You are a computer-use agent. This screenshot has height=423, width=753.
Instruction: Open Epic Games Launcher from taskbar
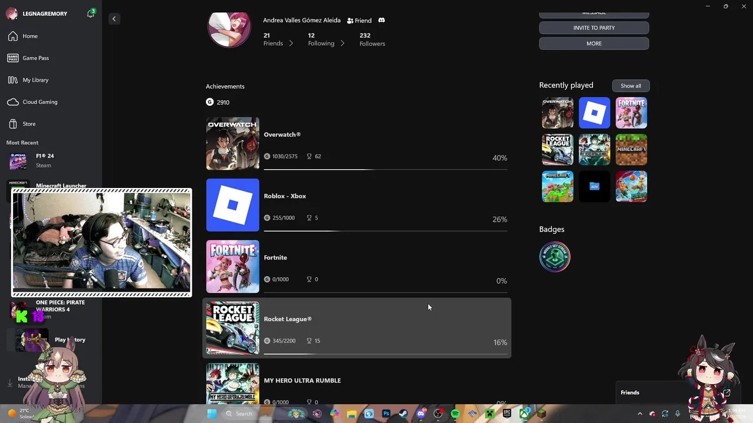507,414
